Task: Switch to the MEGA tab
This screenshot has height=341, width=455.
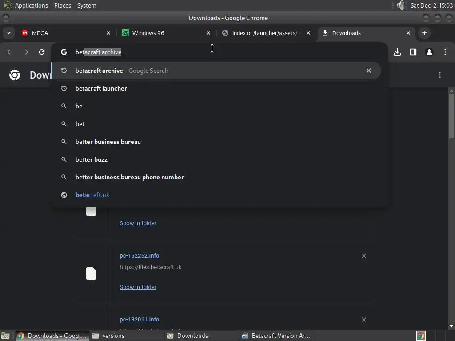Action: [x=66, y=33]
